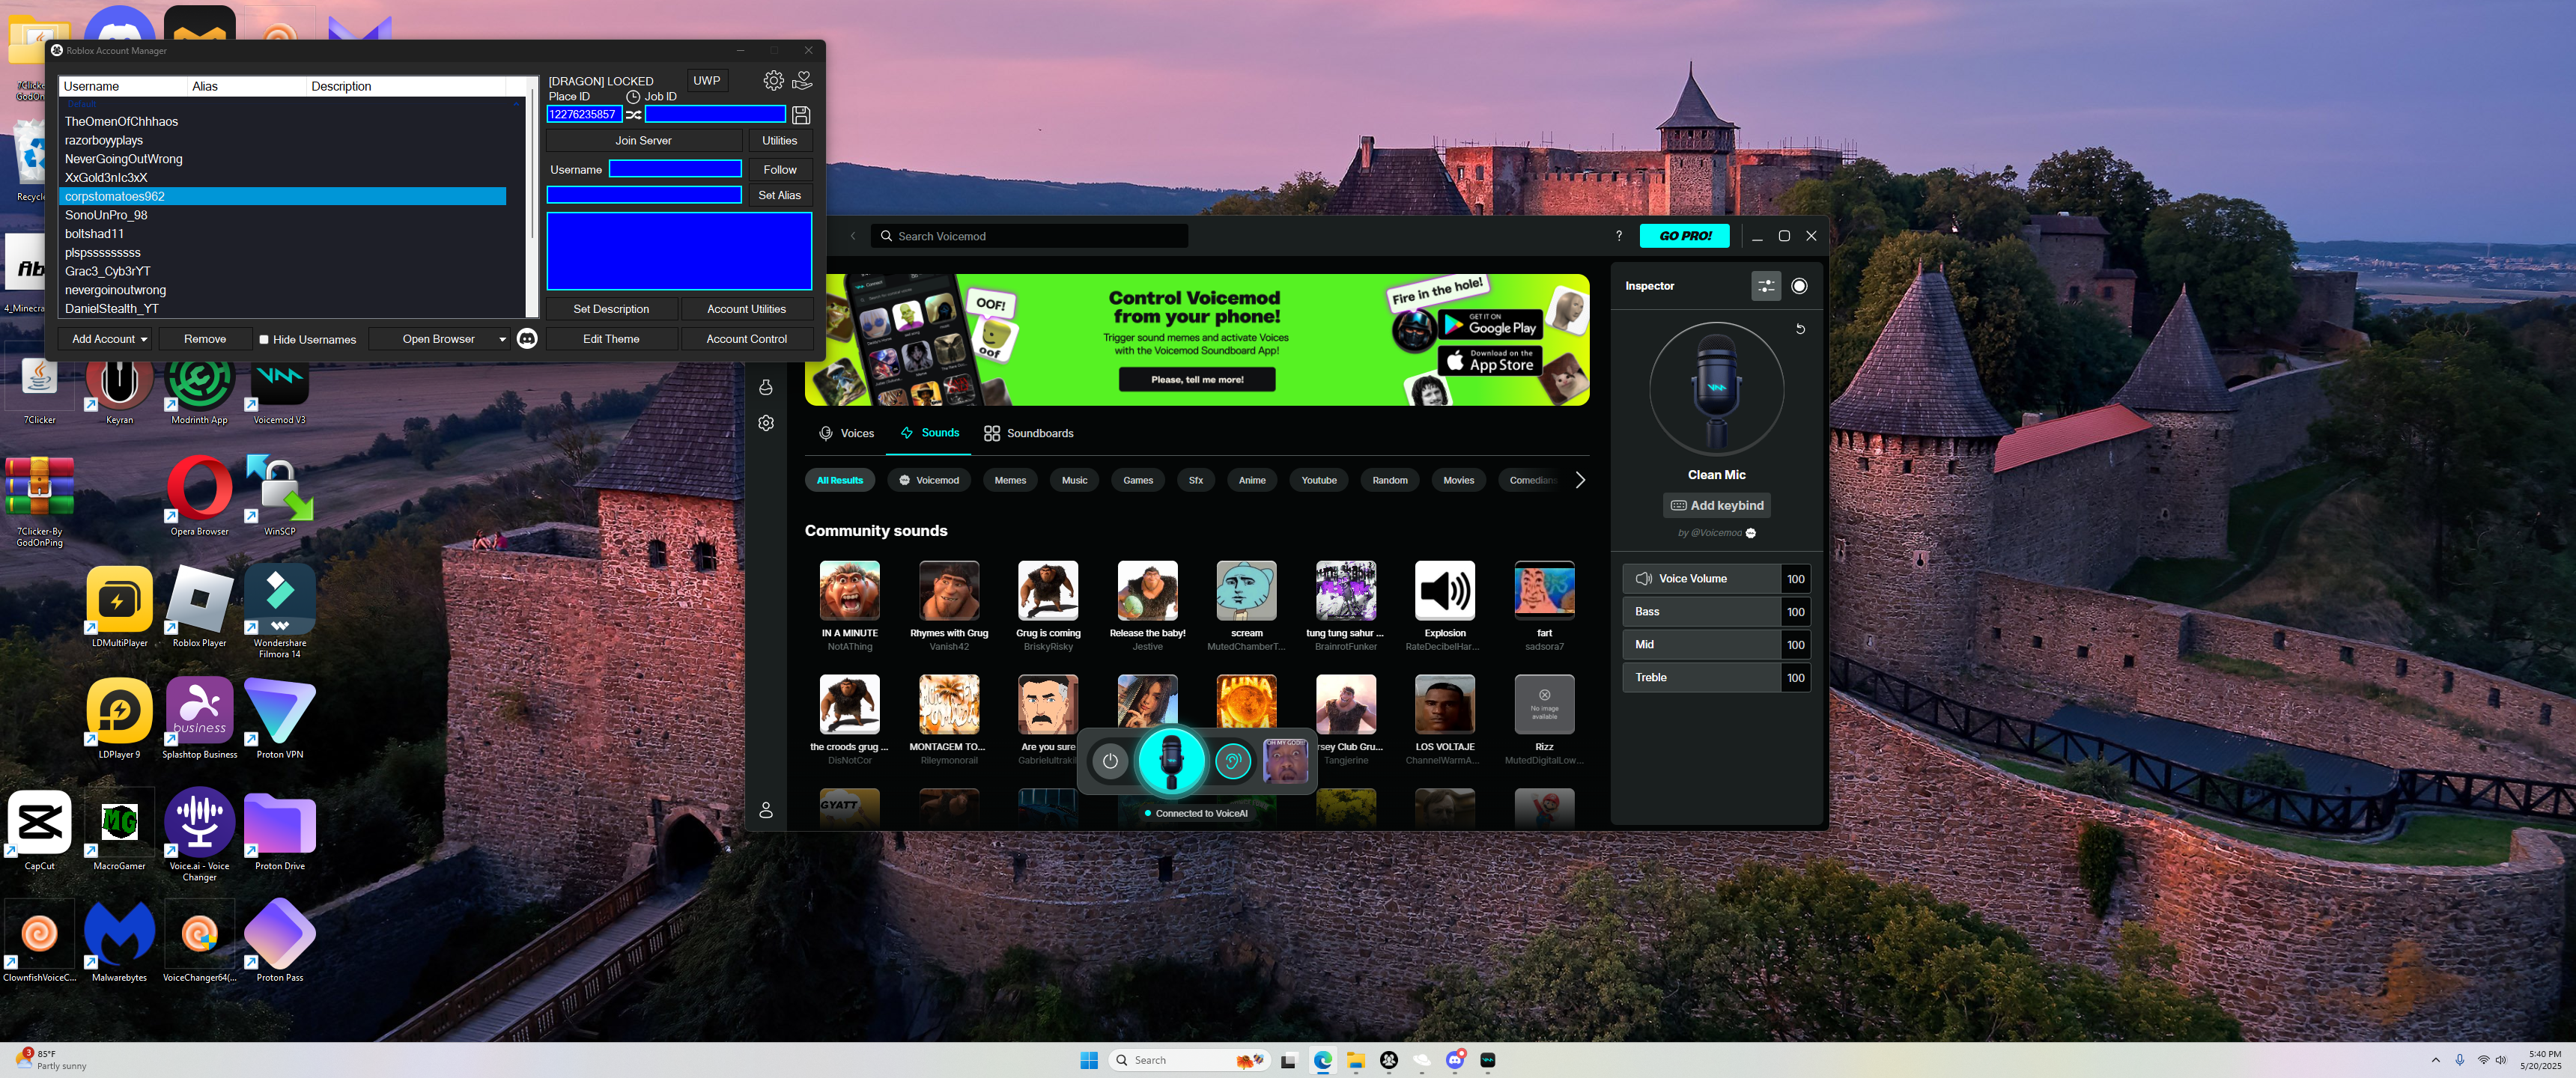Toggle the hear-myself ear button

point(1233,762)
